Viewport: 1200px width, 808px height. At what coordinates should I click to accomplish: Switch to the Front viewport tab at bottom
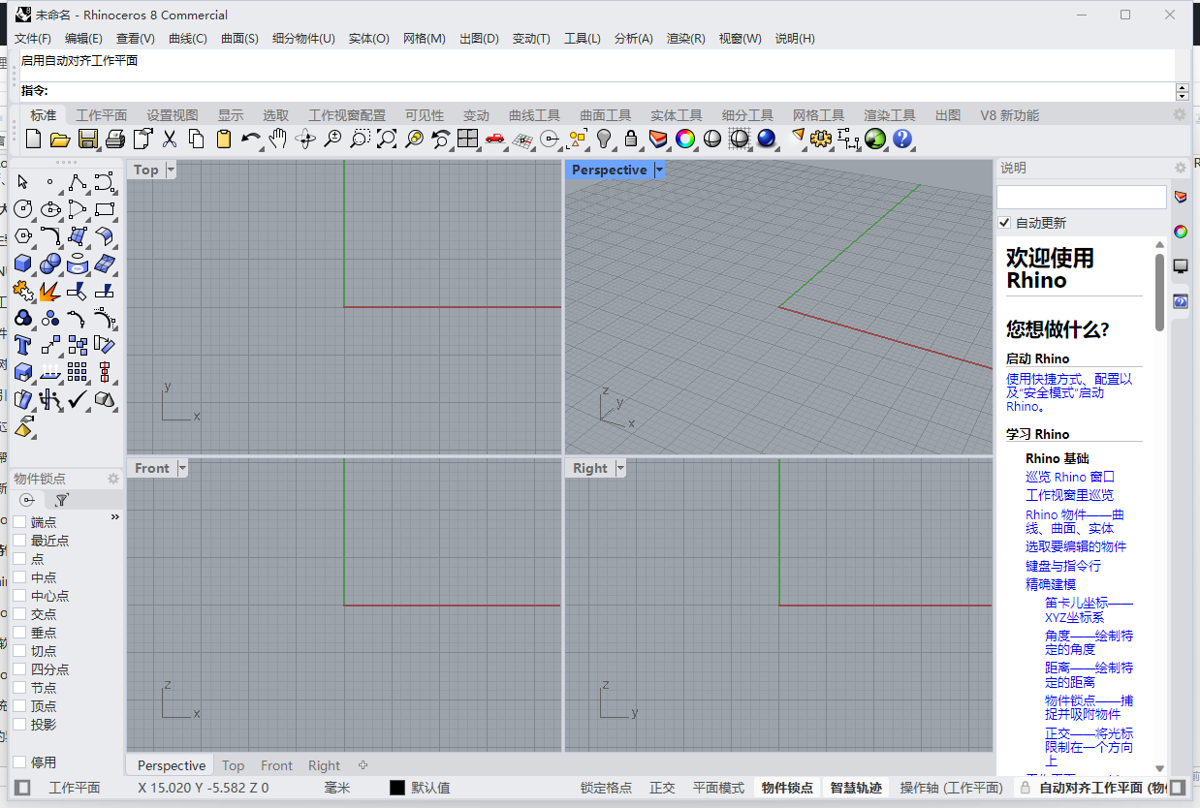pos(276,765)
